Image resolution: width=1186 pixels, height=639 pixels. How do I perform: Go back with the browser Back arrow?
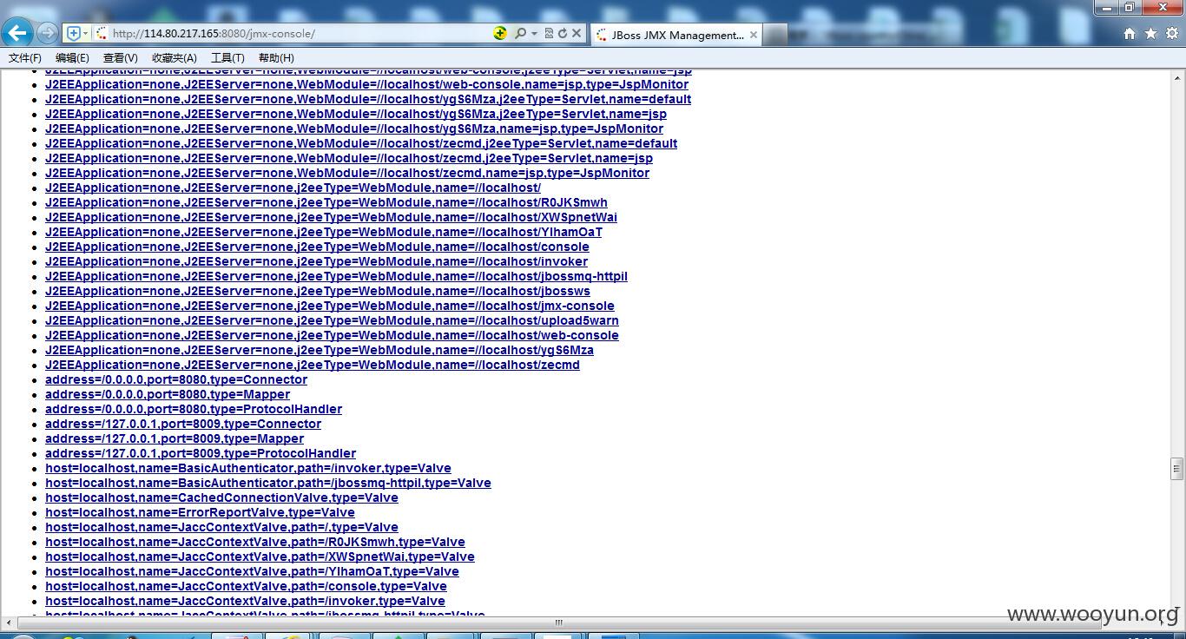pyautogui.click(x=17, y=33)
